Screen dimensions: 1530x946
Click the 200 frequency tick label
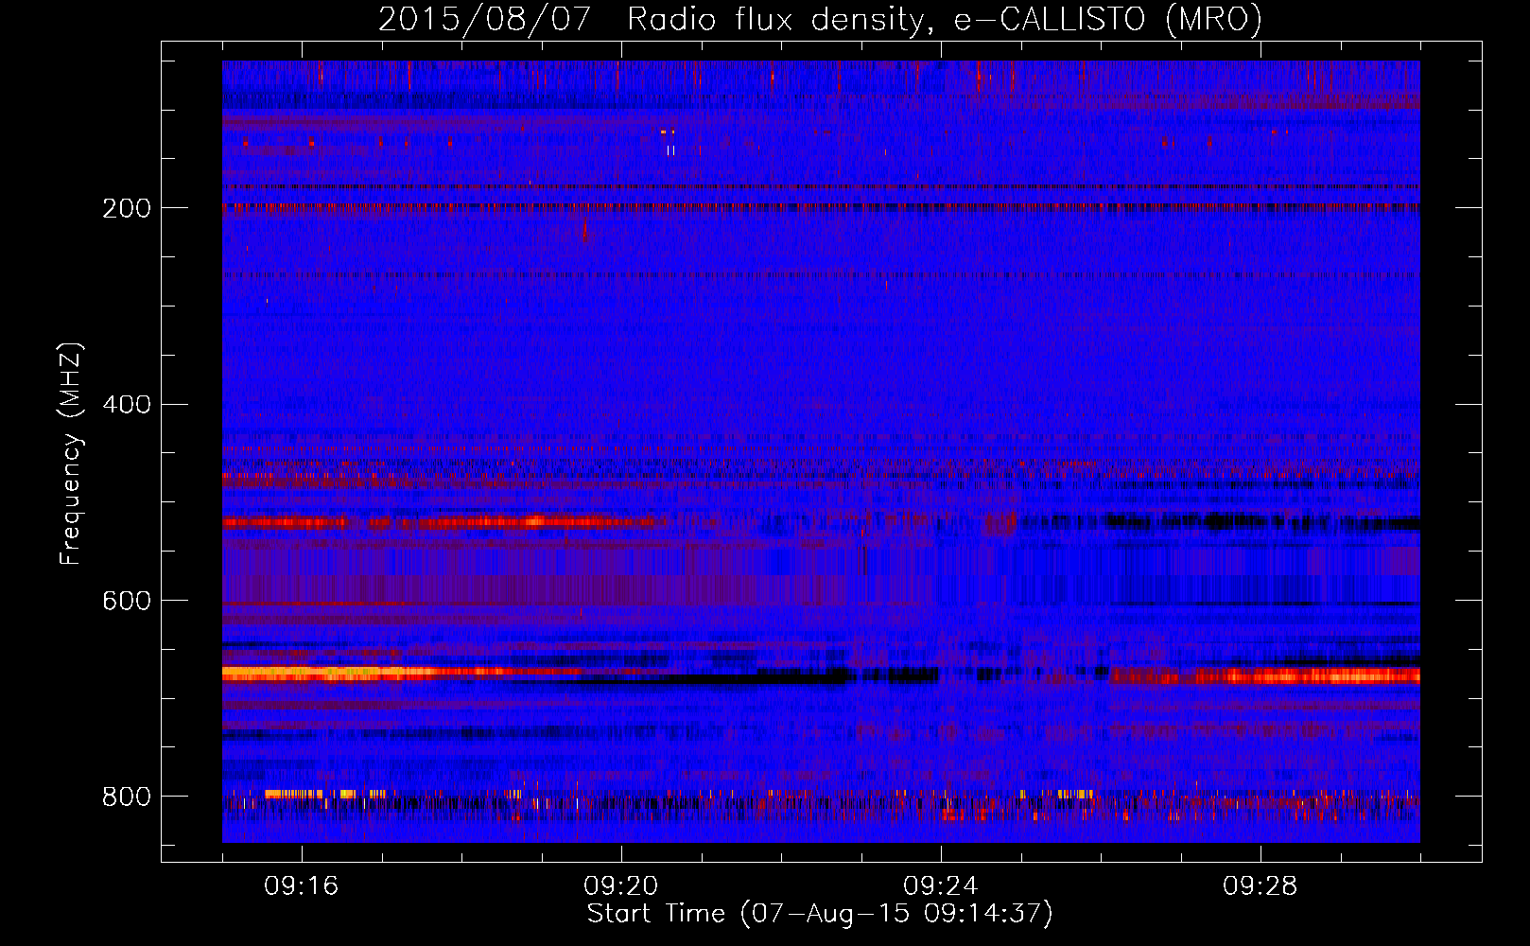(x=127, y=208)
